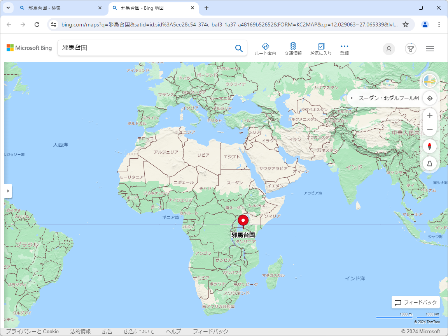Image resolution: width=448 pixels, height=336 pixels.
Task: Open the フィードバック button on the map
Action: coord(416,302)
